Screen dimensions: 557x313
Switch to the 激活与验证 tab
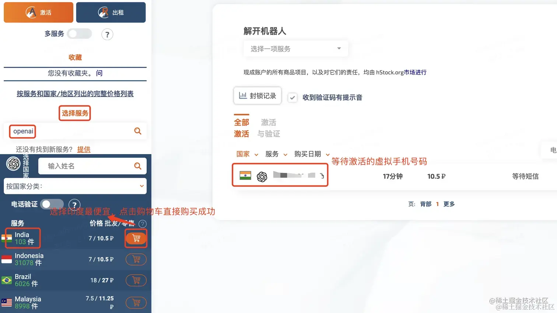(x=269, y=128)
